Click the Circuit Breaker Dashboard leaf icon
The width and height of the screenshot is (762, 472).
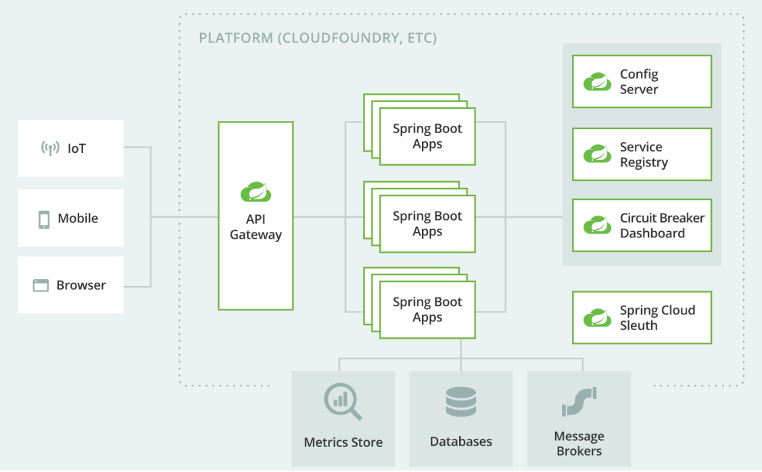coord(597,225)
